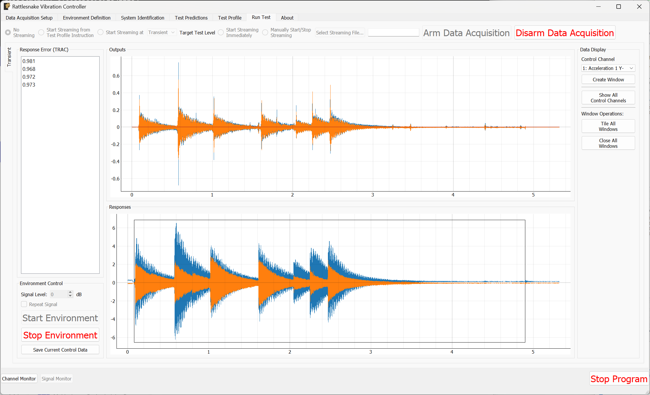Select the No Streaming option
This screenshot has width=650, height=395.
[7, 32]
